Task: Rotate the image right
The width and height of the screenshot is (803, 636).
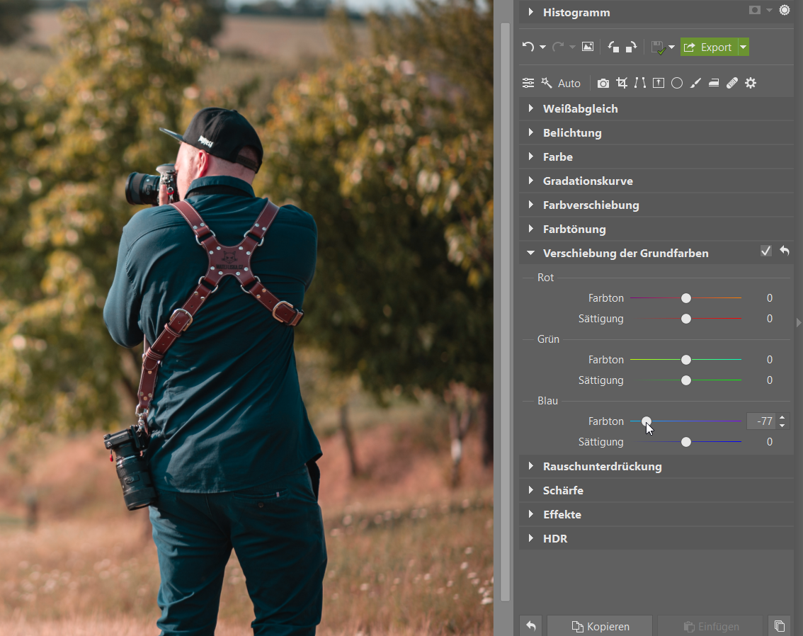Action: click(x=631, y=47)
